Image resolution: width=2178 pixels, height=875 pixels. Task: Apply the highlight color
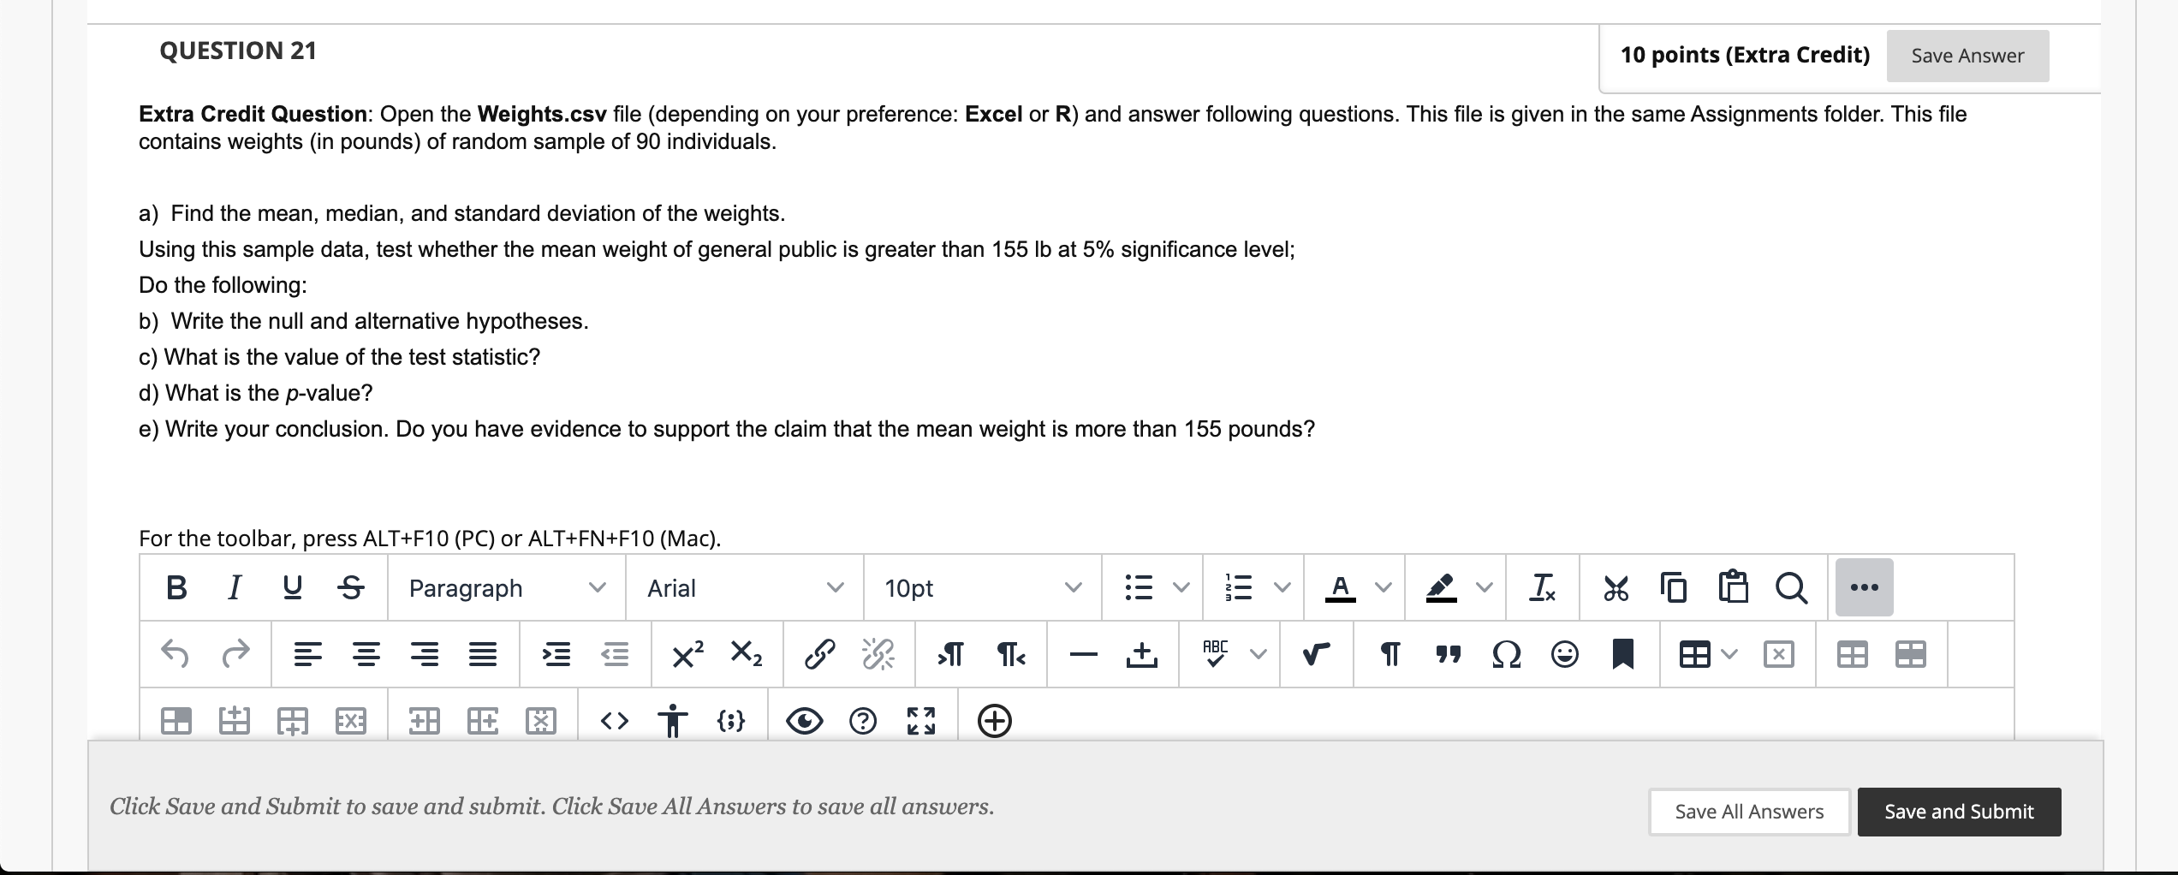(1442, 588)
